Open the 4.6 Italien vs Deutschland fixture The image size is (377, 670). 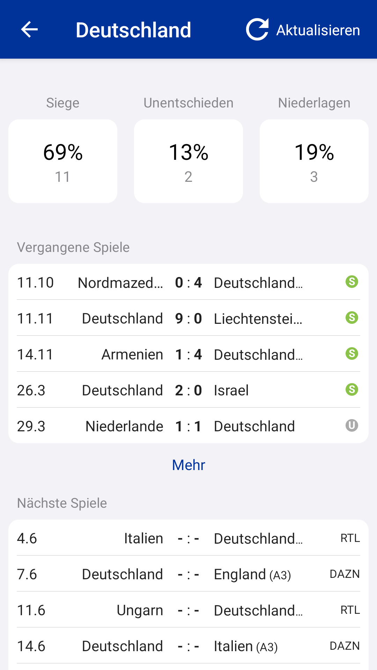[x=188, y=538]
